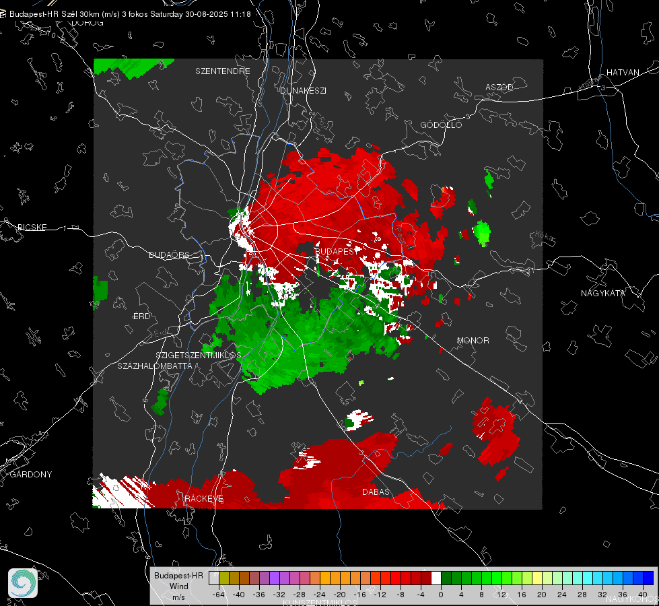Image resolution: width=659 pixels, height=606 pixels.
Task: Select the DOROG map label
Action: [x=88, y=23]
